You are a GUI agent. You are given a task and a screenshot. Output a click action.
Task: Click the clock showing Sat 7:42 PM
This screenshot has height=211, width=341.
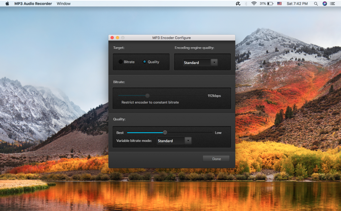[x=297, y=3]
